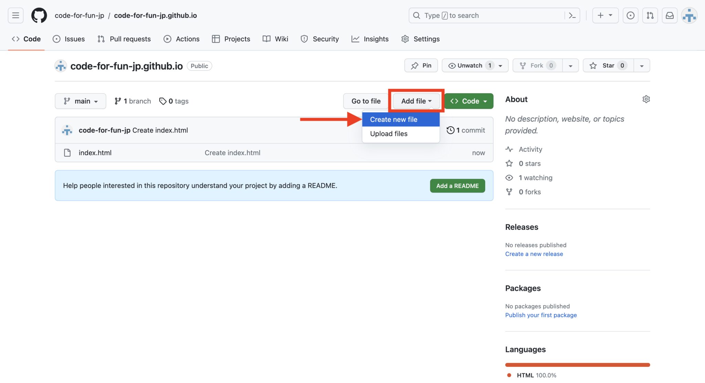Click the About section gear icon
The height and width of the screenshot is (383, 705).
click(646, 99)
